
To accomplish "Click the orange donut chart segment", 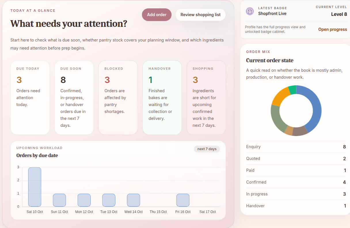I will click(x=279, y=97).
